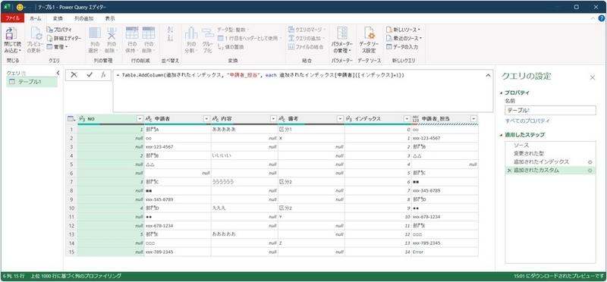Click the Sort Ascending icon
607x282 pixels.
tap(170, 30)
